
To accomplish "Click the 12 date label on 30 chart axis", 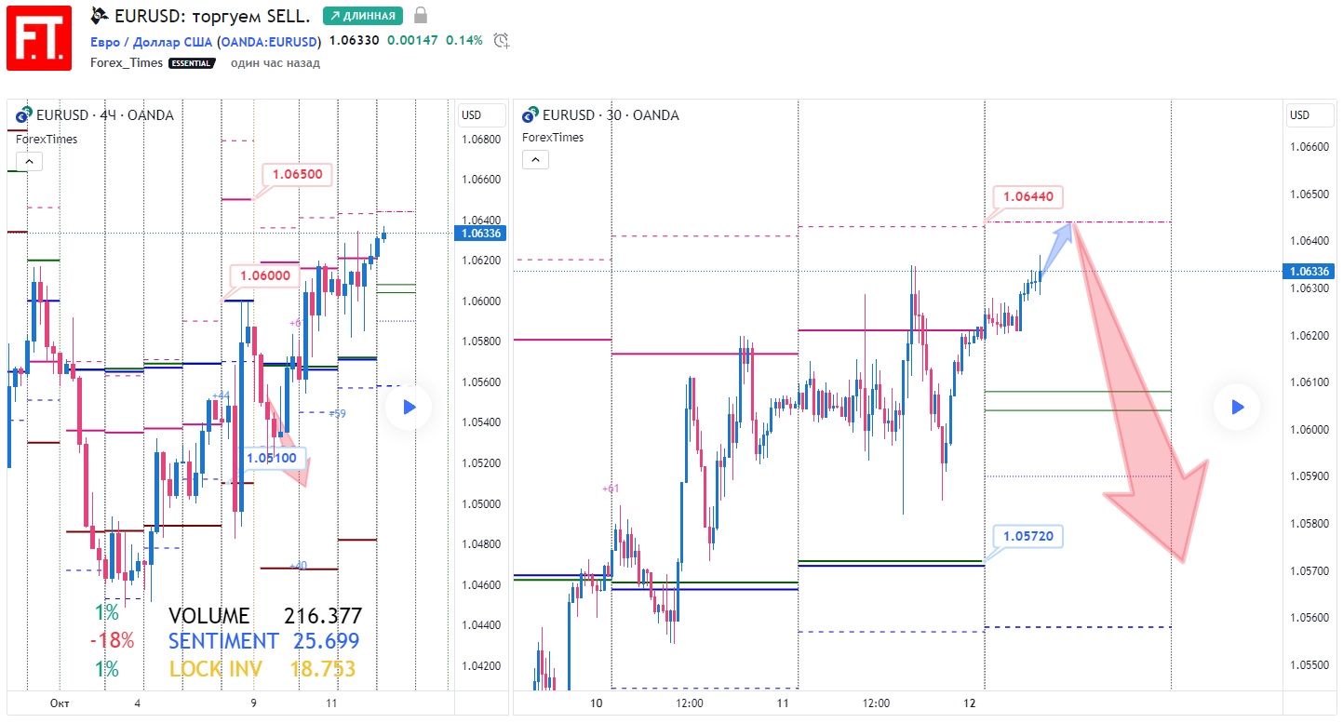I will (x=970, y=703).
